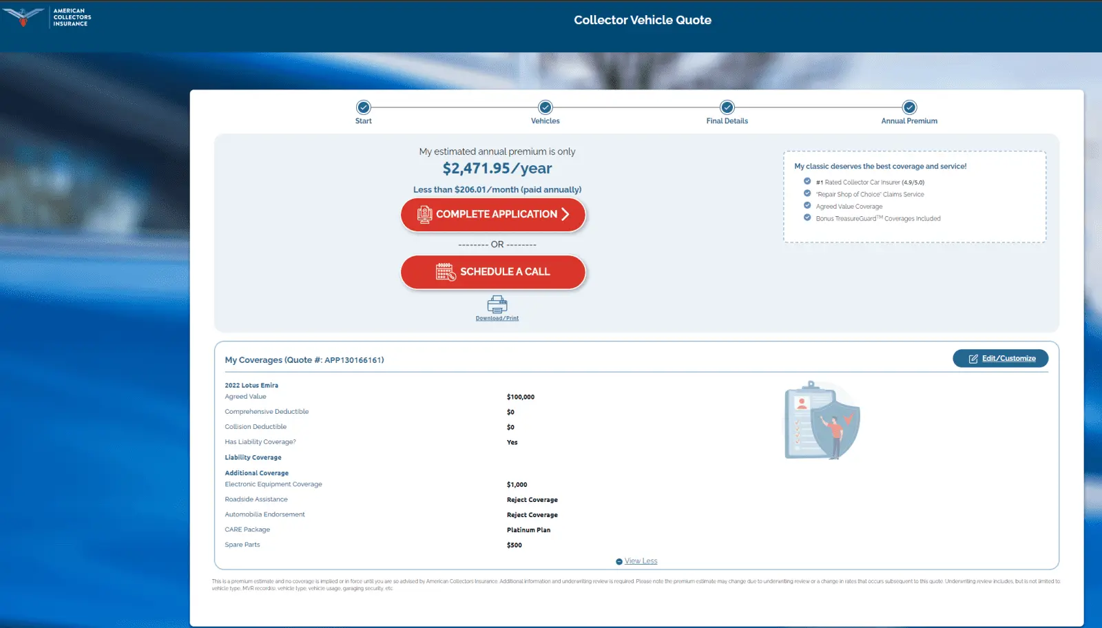
Task: Go to the Start step circle
Action: 364,107
